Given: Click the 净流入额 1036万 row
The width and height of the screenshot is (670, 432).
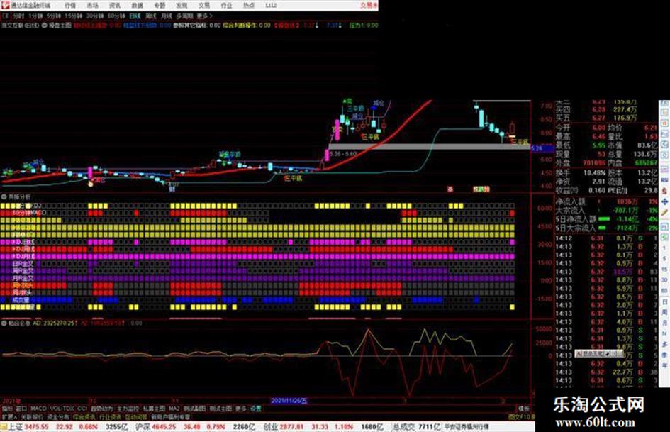Looking at the screenshot, I should pyautogui.click(x=606, y=201).
